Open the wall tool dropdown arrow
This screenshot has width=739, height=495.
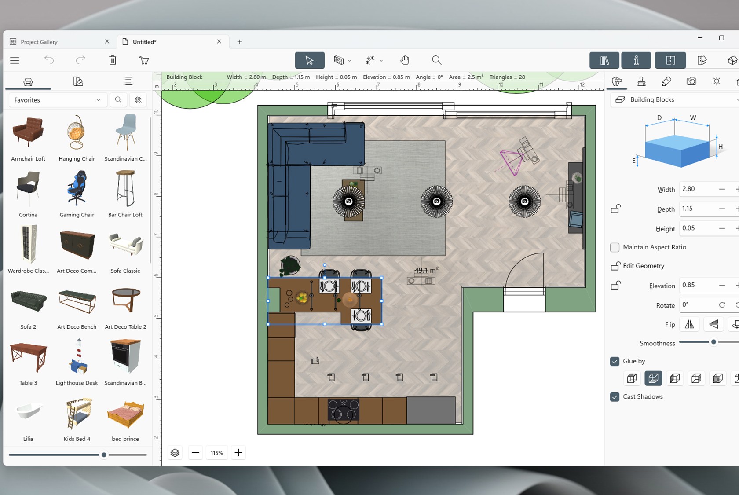click(350, 61)
